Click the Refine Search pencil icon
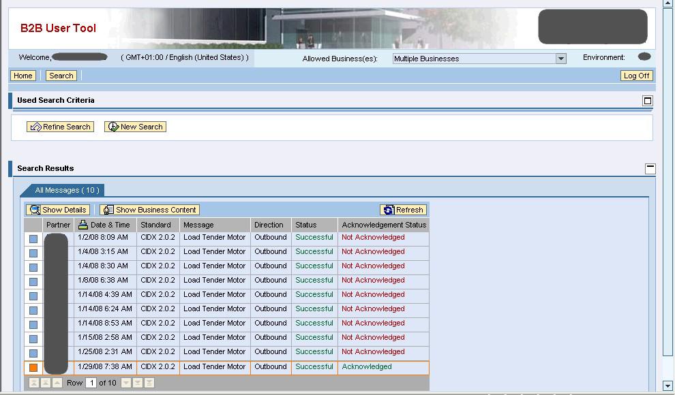 [x=35, y=127]
